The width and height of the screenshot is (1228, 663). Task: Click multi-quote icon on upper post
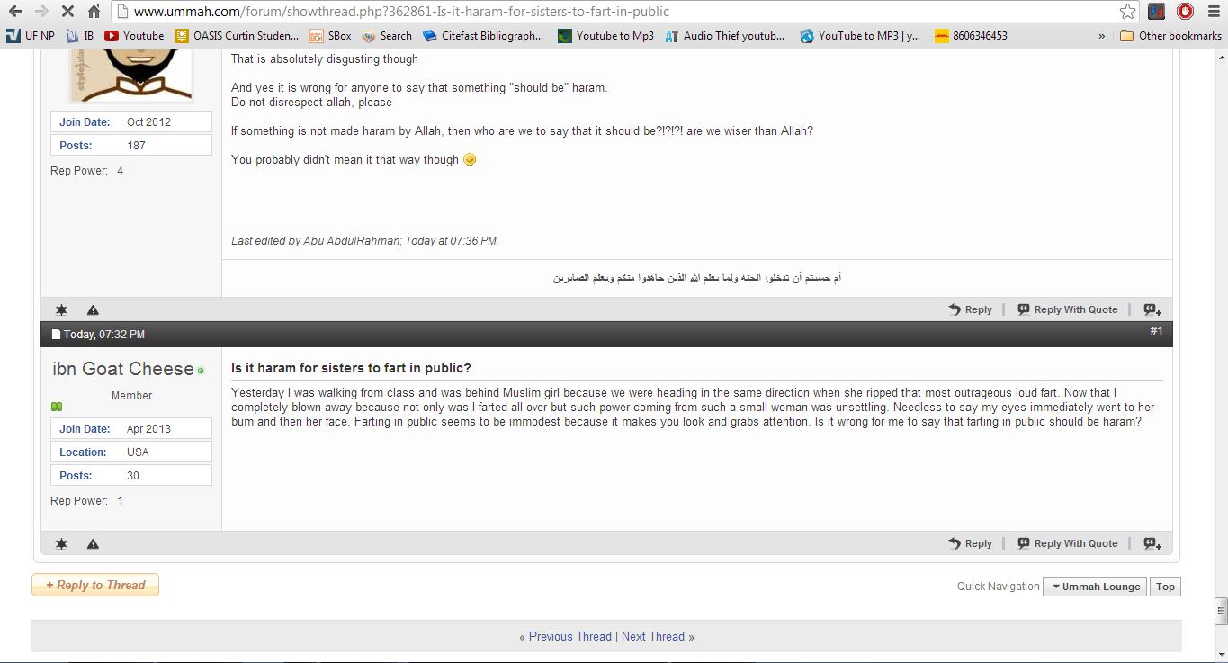1152,309
